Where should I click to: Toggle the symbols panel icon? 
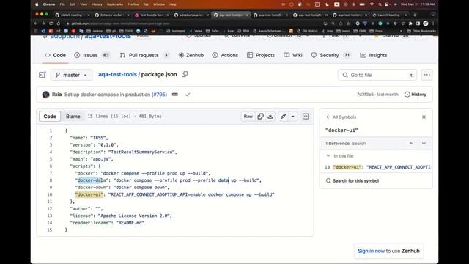tap(306, 117)
